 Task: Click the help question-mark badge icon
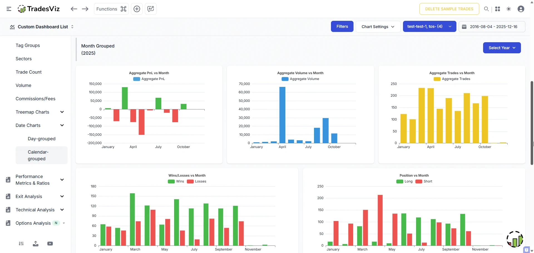526,250
